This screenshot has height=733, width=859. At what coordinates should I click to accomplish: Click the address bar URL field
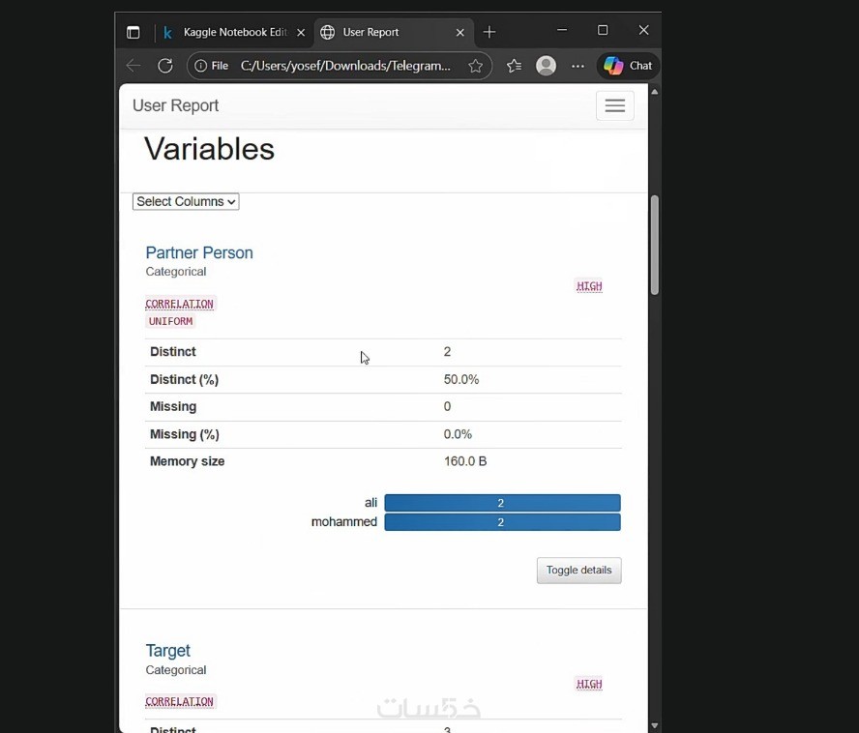[x=343, y=66]
